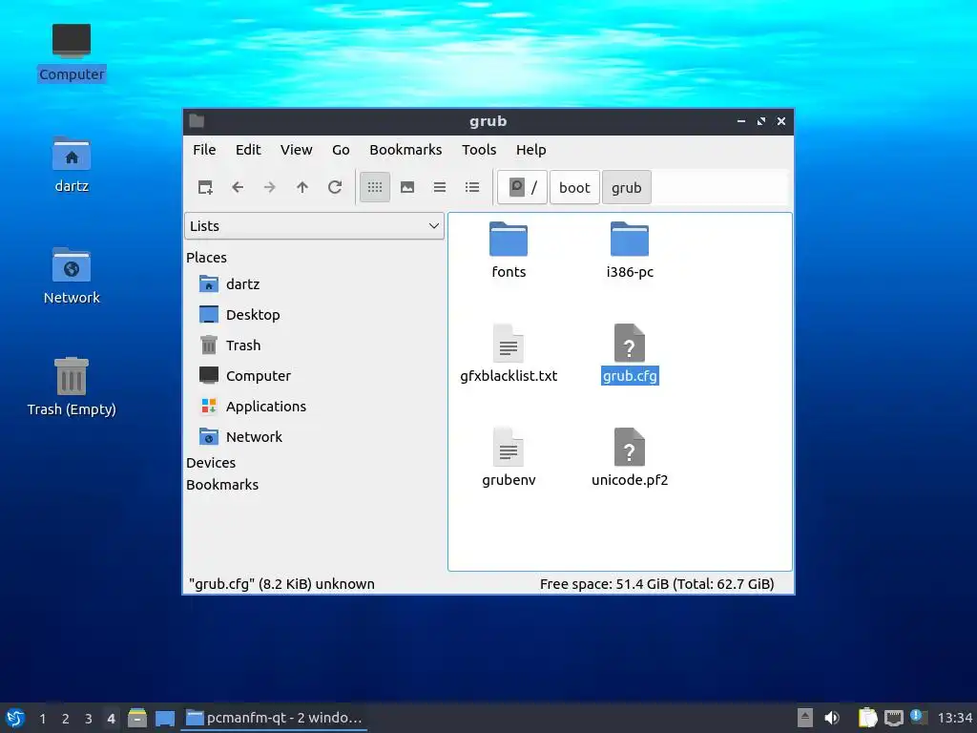Click the Computer desktop icon
This screenshot has width=977, height=733.
[x=71, y=52]
